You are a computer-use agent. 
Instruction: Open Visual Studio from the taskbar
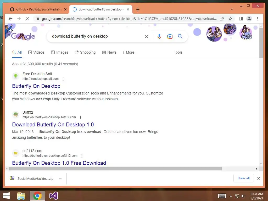tap(53, 196)
